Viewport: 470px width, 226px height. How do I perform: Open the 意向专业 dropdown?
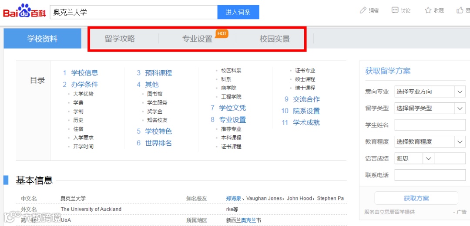[x=430, y=92]
